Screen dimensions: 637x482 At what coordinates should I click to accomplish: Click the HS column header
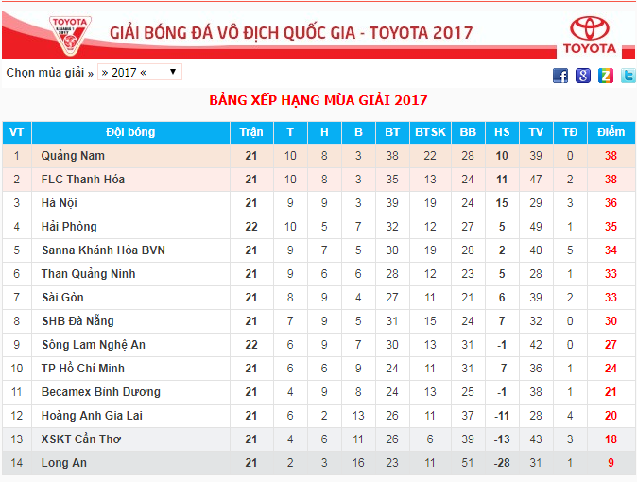[502, 132]
